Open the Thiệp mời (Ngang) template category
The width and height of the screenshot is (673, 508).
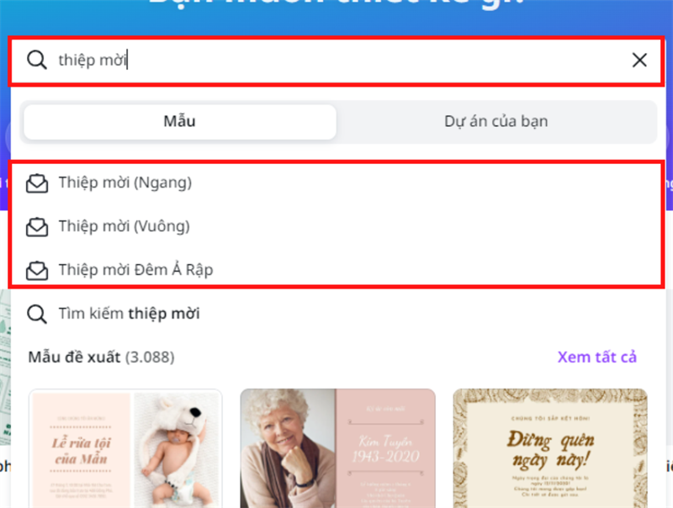click(125, 182)
